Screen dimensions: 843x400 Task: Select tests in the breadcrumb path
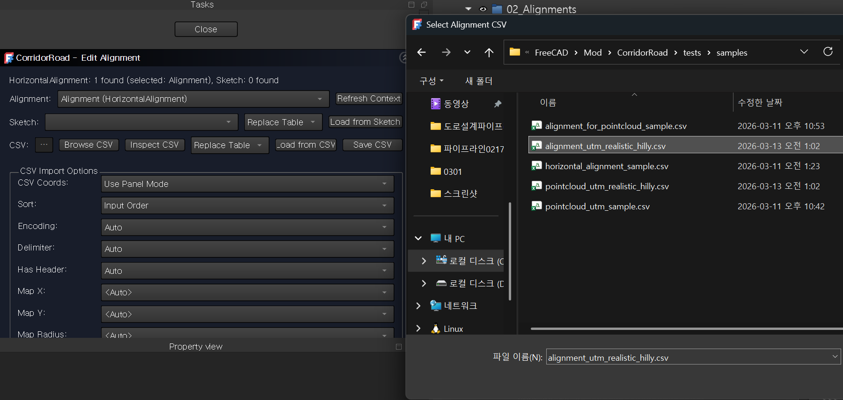tap(692, 53)
